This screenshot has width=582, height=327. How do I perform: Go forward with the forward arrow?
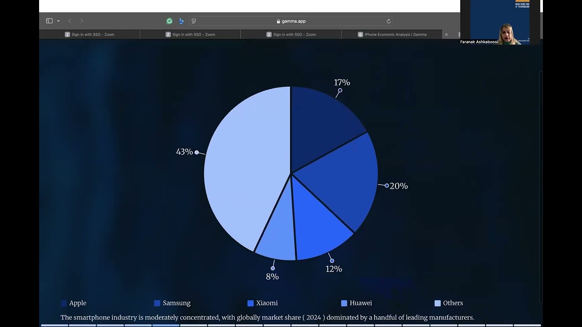81,21
